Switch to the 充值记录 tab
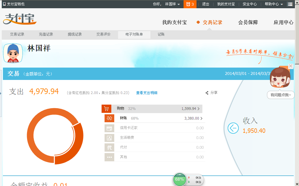Image resolution: width=299 pixels, height=186 pixels. (46, 34)
